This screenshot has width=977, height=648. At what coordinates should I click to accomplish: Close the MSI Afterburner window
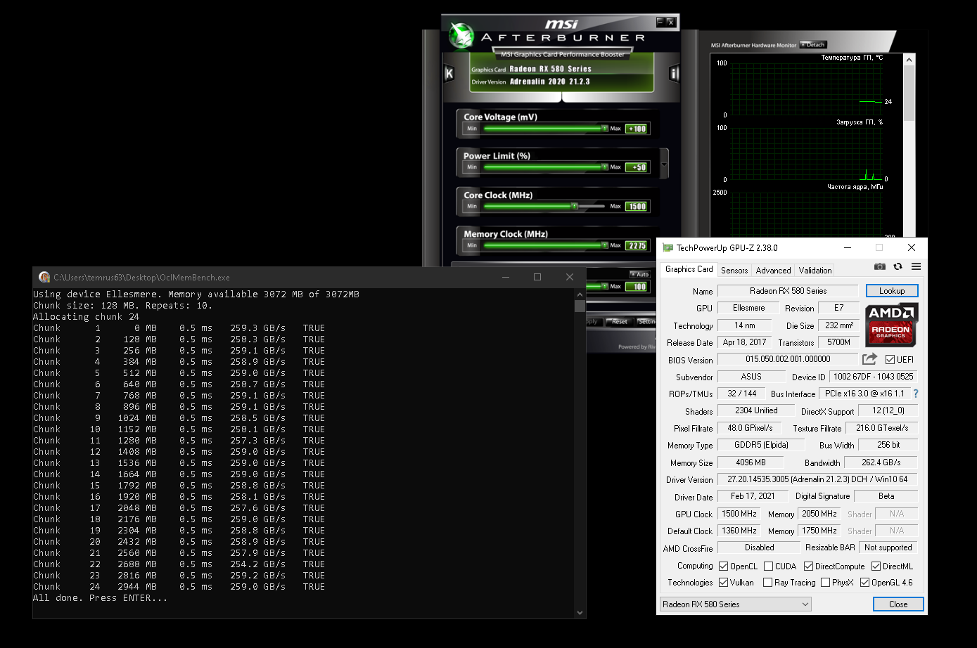(x=671, y=22)
